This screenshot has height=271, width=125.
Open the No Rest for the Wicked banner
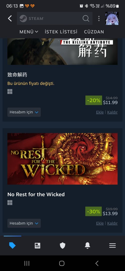click(63, 159)
